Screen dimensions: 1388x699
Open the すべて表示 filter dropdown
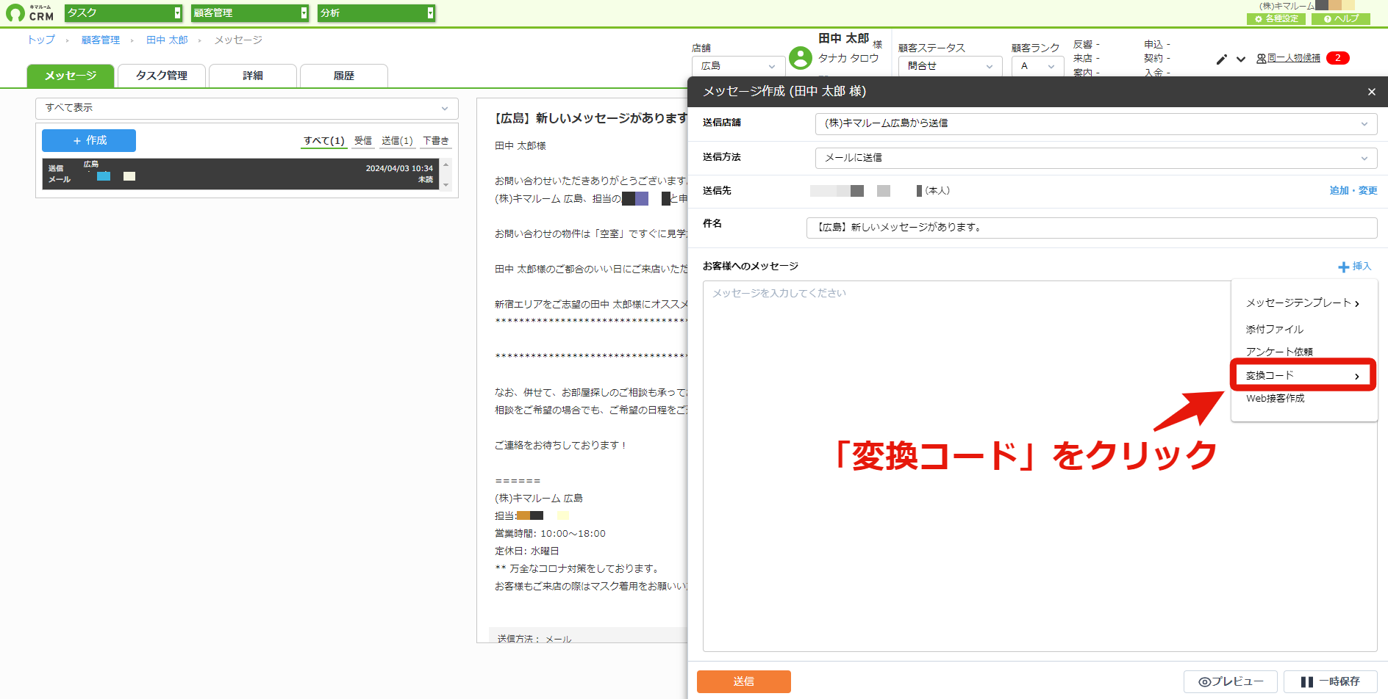pos(247,108)
